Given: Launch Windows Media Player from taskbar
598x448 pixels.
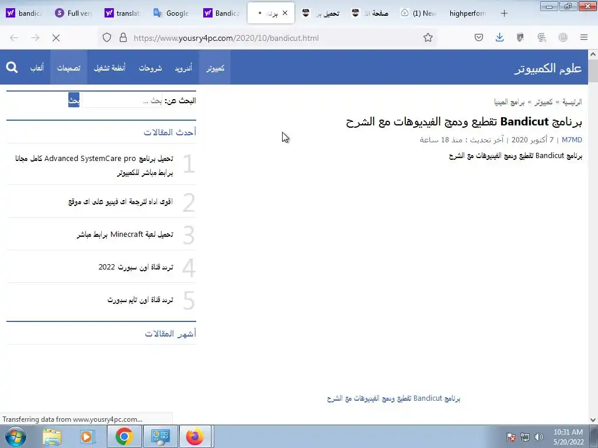Looking at the screenshot, I should coord(87,436).
